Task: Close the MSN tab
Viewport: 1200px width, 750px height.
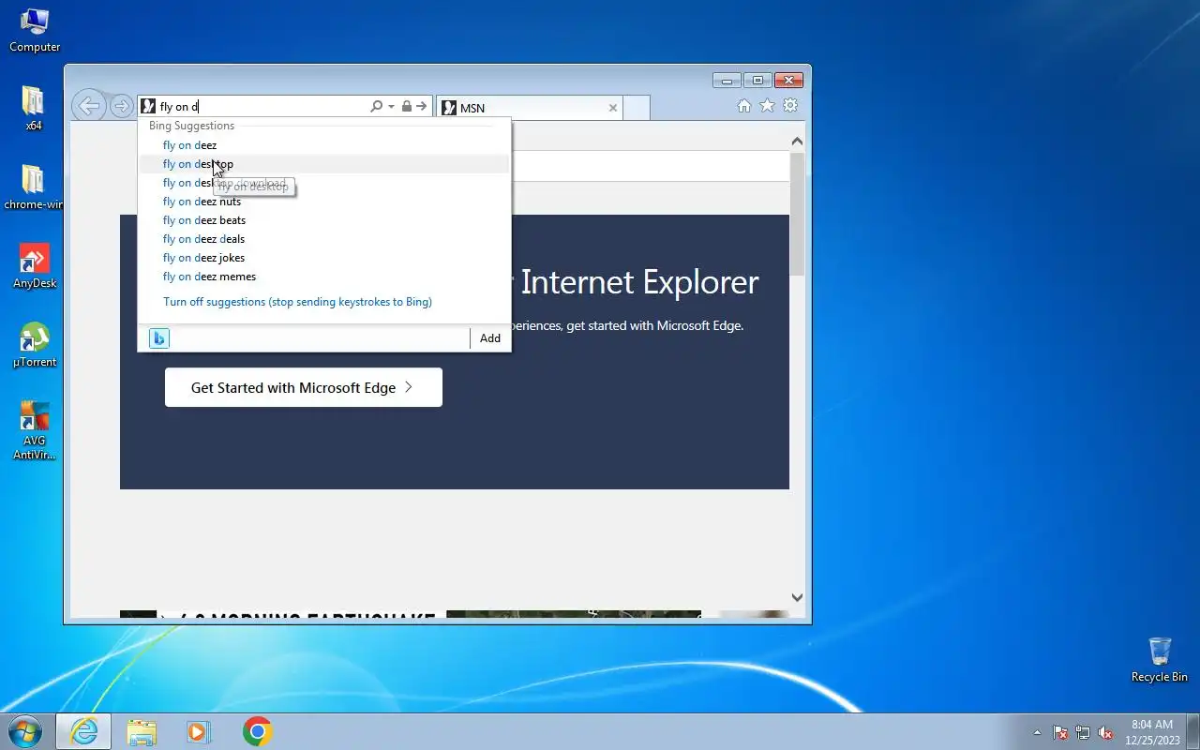Action: click(x=613, y=108)
